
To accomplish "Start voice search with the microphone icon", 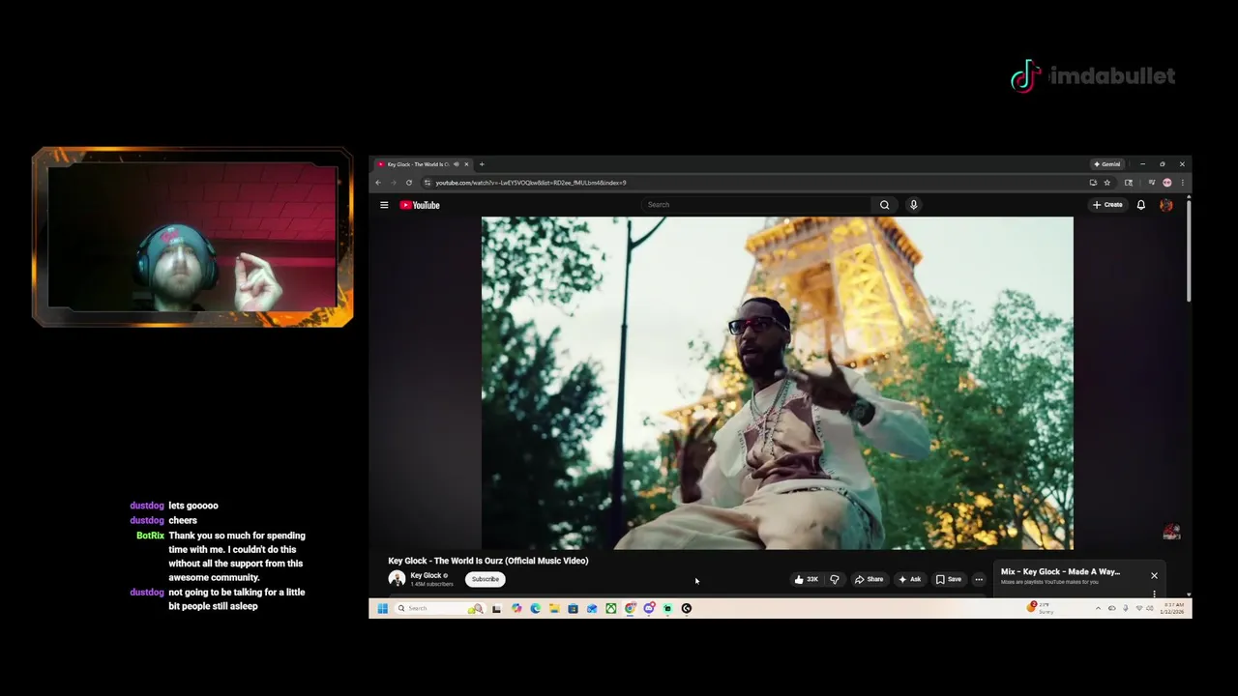I will click(x=913, y=205).
